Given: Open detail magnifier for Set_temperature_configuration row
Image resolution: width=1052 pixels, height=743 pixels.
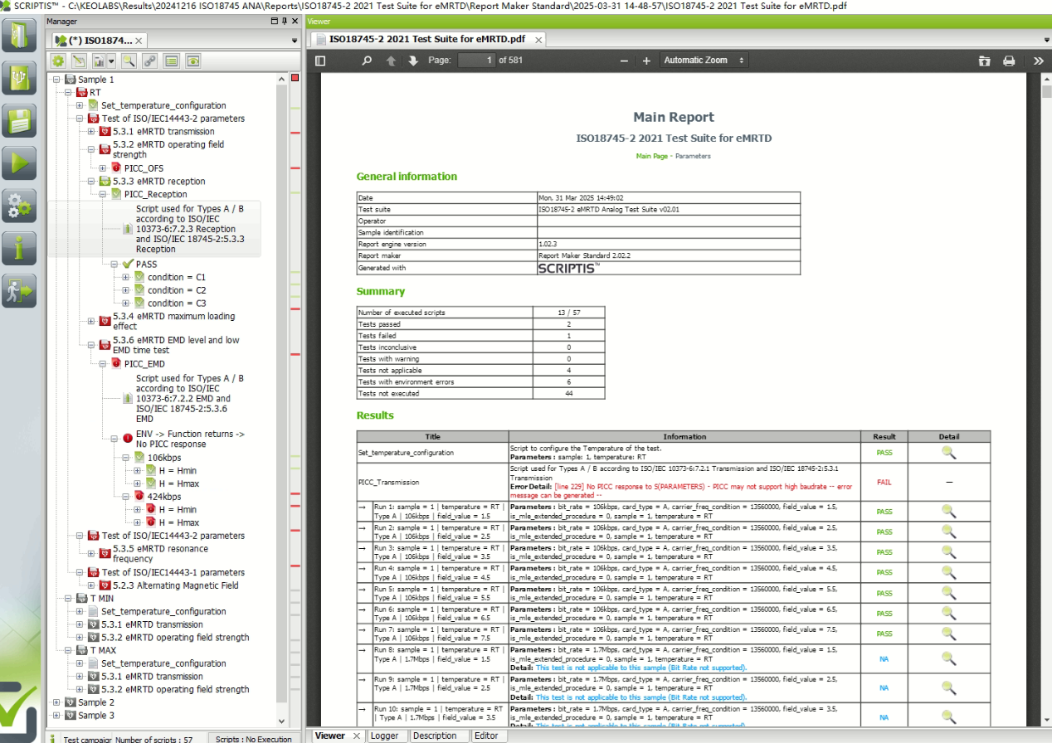Looking at the screenshot, I should (x=948, y=453).
